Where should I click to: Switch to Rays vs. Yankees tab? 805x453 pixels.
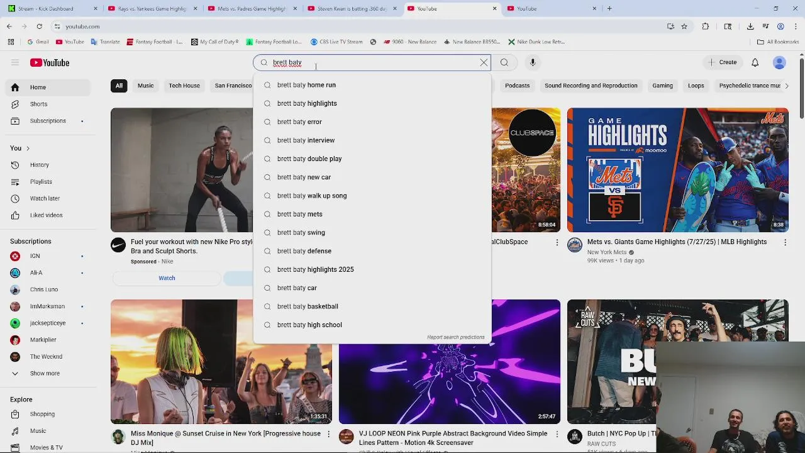[x=152, y=9]
